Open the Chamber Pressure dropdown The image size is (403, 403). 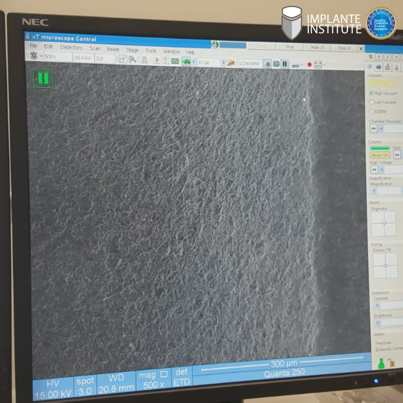tap(381, 129)
